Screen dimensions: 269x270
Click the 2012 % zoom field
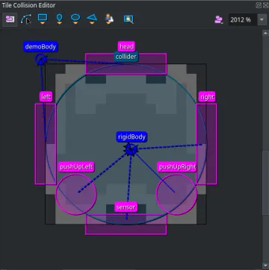click(x=243, y=19)
